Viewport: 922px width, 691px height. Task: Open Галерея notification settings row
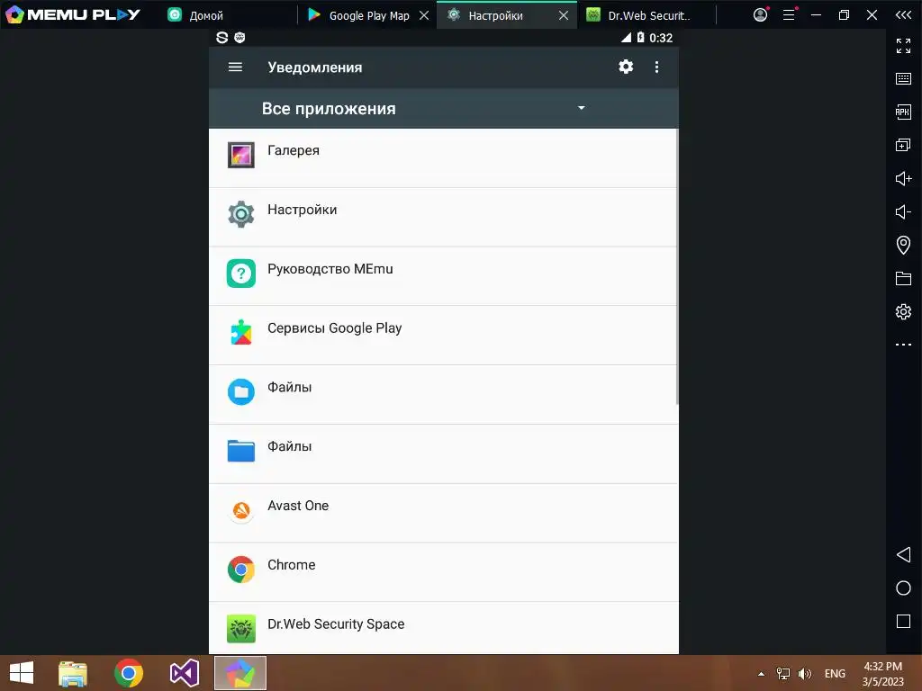tap(443, 158)
